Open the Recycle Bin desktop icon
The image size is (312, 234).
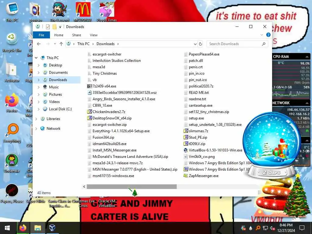pos(12,42)
